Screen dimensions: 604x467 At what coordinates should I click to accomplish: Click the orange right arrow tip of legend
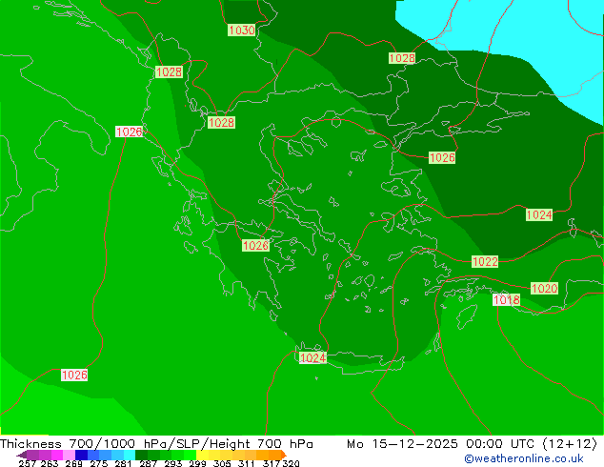click(284, 455)
